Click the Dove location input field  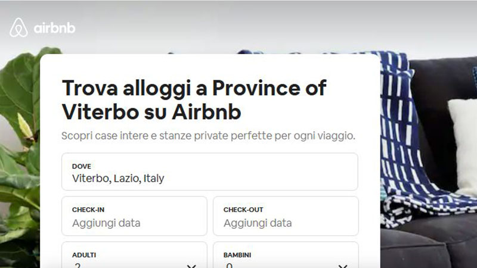point(209,172)
